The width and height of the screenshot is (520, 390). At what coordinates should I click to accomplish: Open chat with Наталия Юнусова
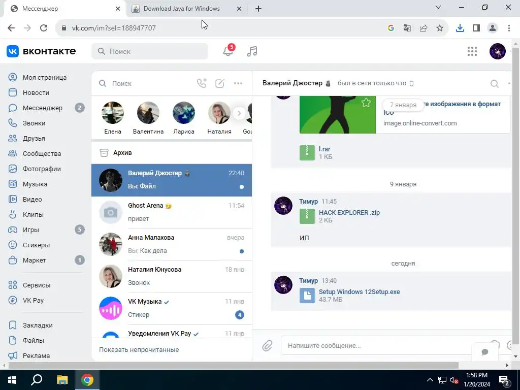pyautogui.click(x=172, y=276)
